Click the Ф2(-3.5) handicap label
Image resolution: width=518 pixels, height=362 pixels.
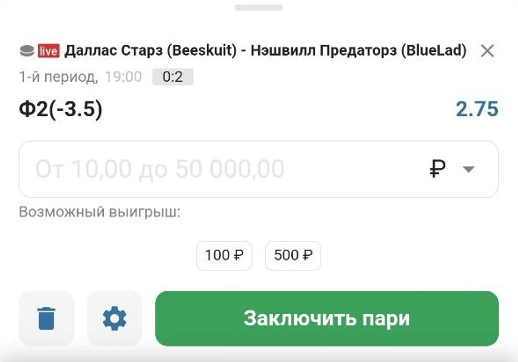click(61, 109)
